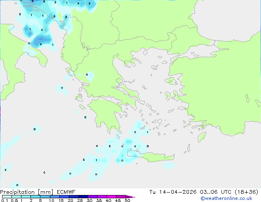Click legend label "0.5"

pyautogui.click(x=14, y=200)
